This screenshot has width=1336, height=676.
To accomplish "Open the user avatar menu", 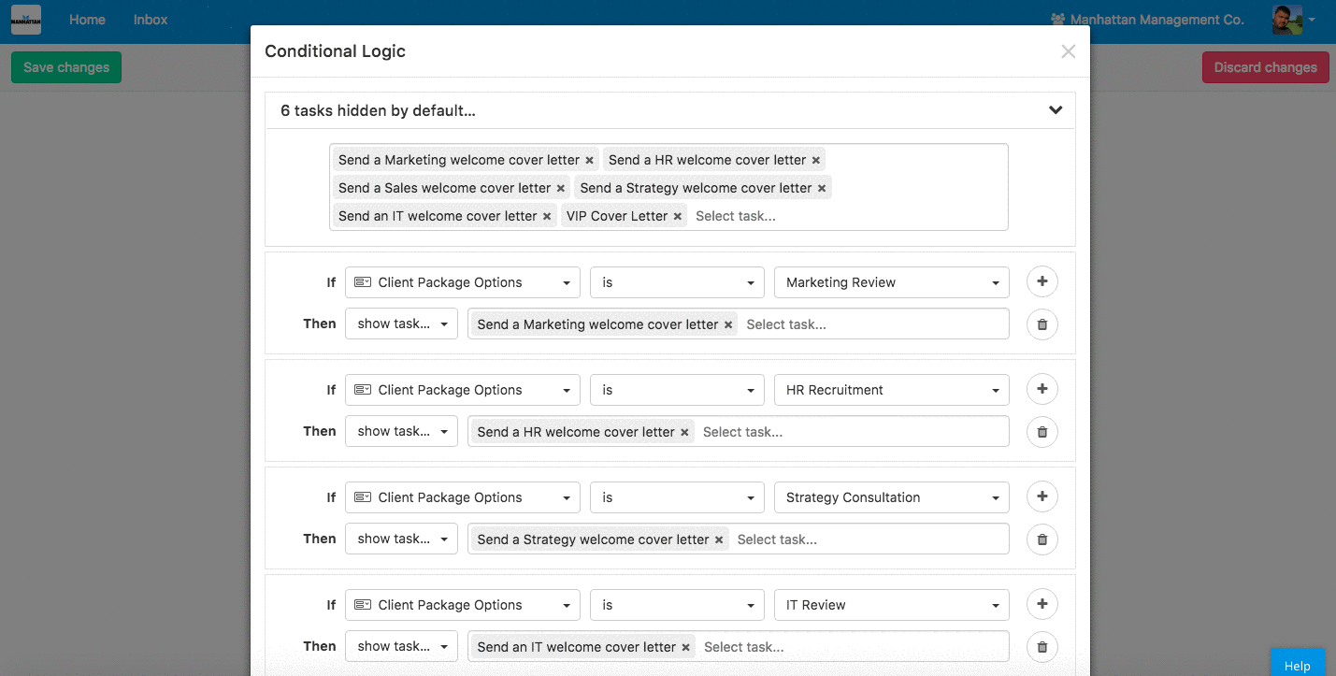I will click(x=1293, y=20).
